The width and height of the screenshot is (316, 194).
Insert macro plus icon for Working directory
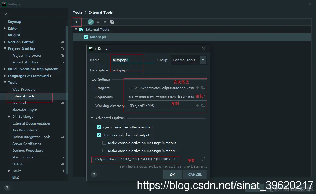(x=197, y=106)
